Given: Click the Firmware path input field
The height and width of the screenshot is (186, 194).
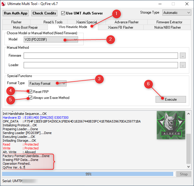Looking at the screenshot, I should pyautogui.click(x=101, y=56).
